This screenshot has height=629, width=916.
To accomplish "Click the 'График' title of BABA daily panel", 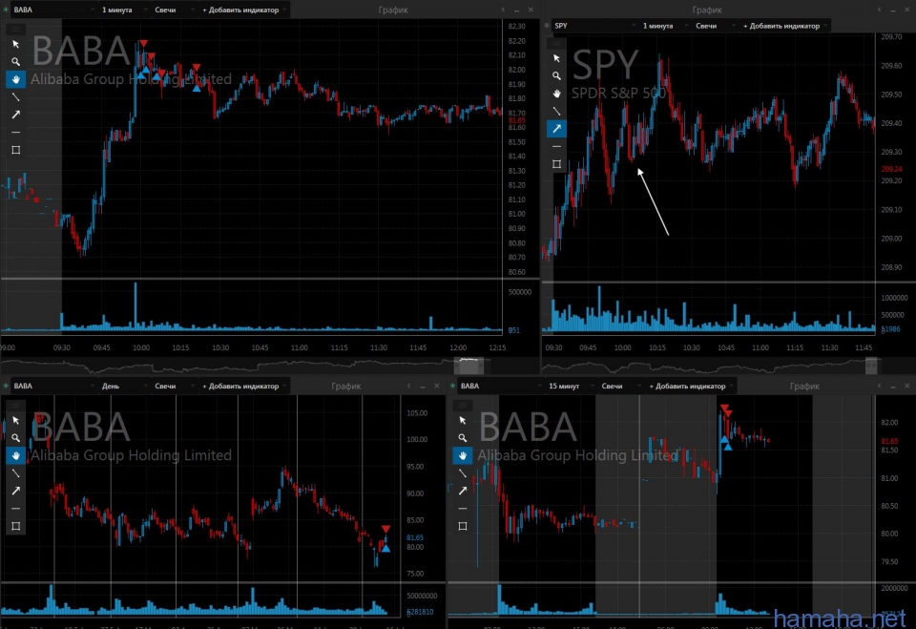I will (346, 386).
